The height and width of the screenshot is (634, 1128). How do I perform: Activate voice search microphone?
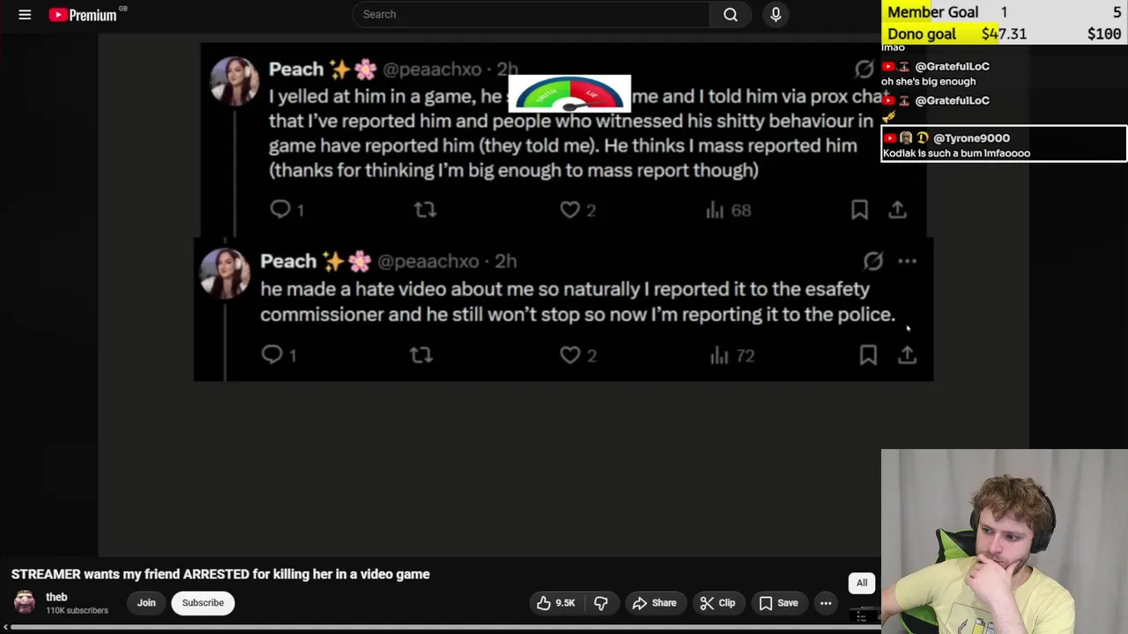click(x=775, y=14)
